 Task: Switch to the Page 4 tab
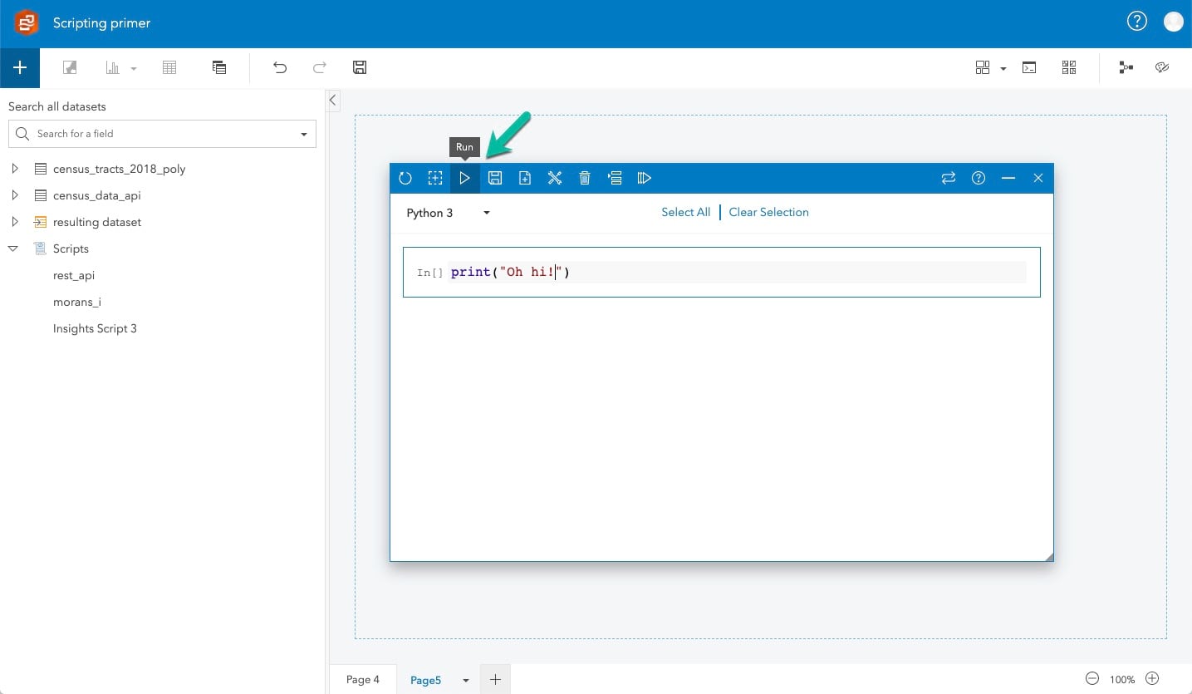362,679
